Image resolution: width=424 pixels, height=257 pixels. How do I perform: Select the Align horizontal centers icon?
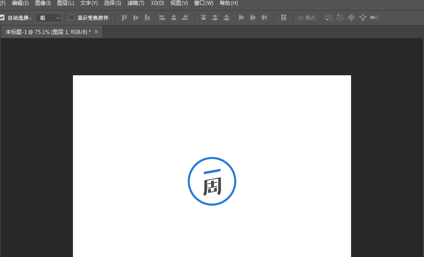click(174, 18)
